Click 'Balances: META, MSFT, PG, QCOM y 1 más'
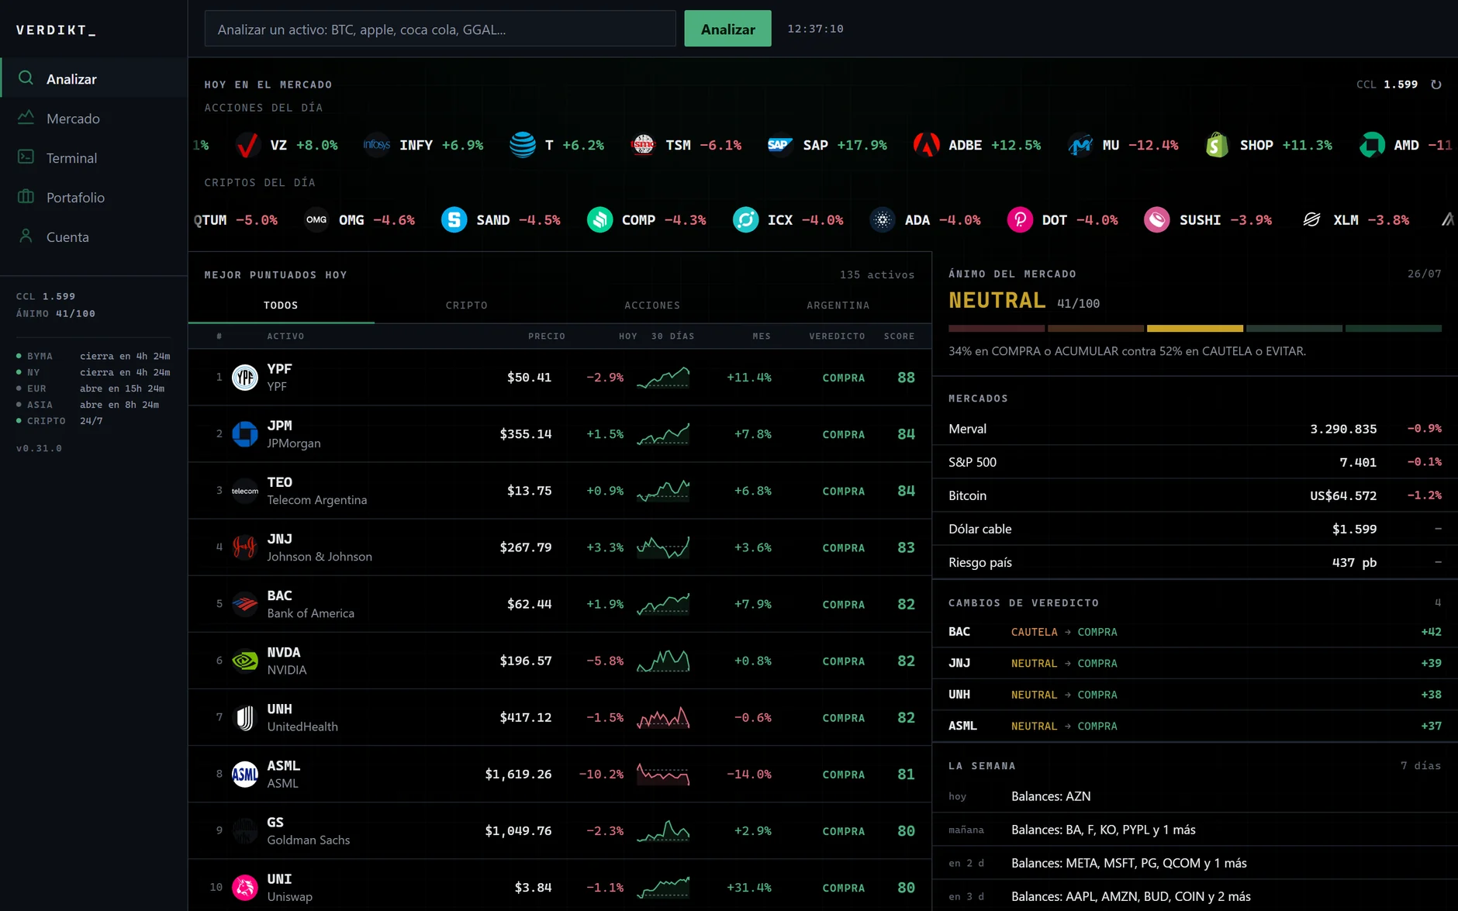Viewport: 1458px width, 911px height. click(1128, 863)
